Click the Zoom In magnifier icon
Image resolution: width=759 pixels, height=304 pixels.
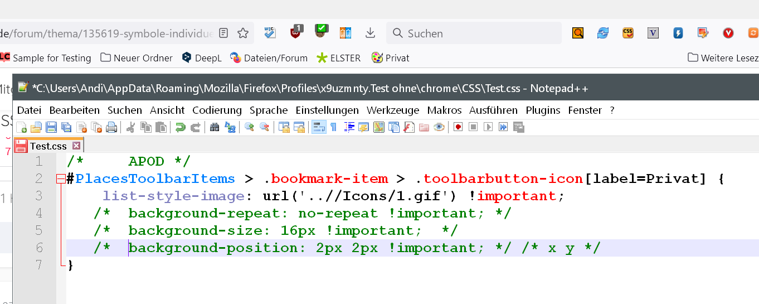pos(249,128)
